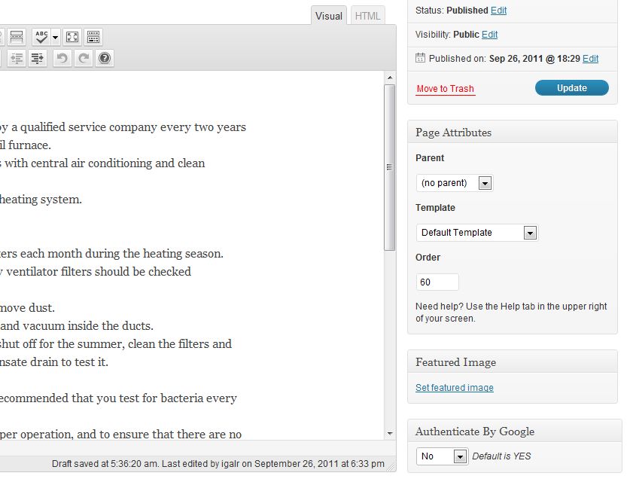
Task: Edit the Public visibility setting
Action: coord(490,35)
